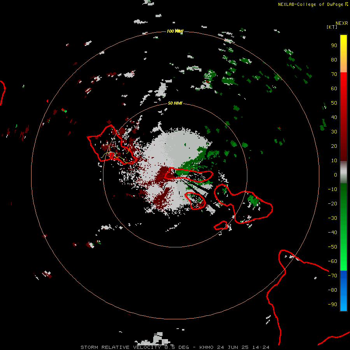This screenshot has height=350, width=350.
Task: Click the 100 NMI range ring label
Action: click(175, 31)
